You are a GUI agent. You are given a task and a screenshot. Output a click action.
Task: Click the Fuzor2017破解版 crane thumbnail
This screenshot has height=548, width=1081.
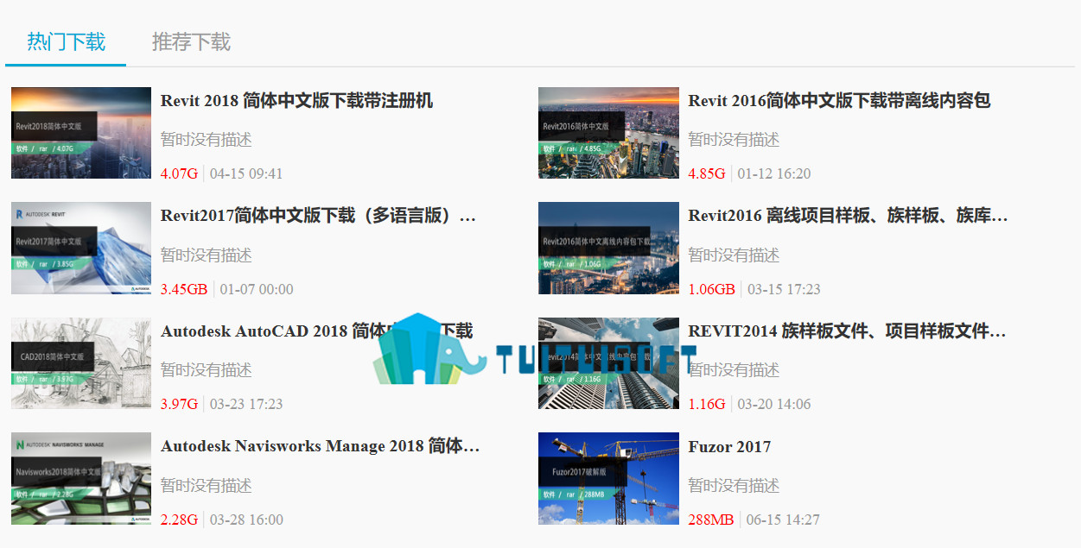pos(608,479)
